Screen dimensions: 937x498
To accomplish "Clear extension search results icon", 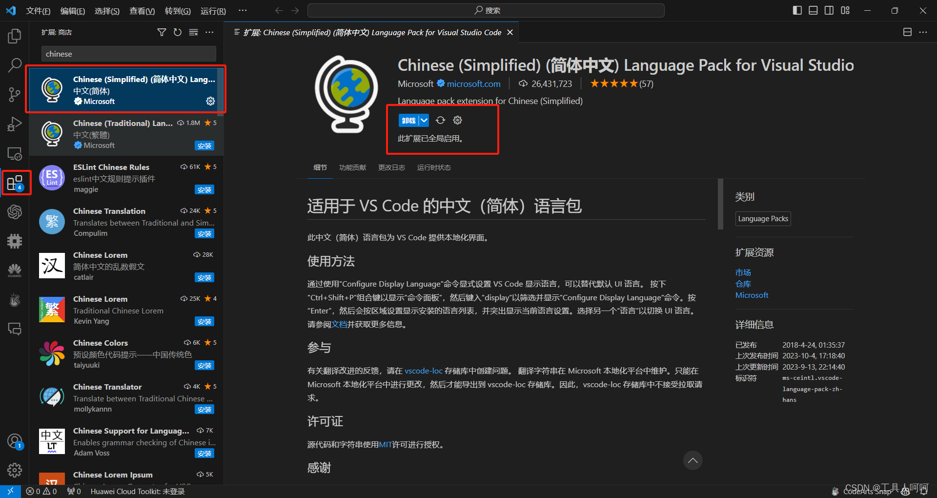I will pos(194,32).
